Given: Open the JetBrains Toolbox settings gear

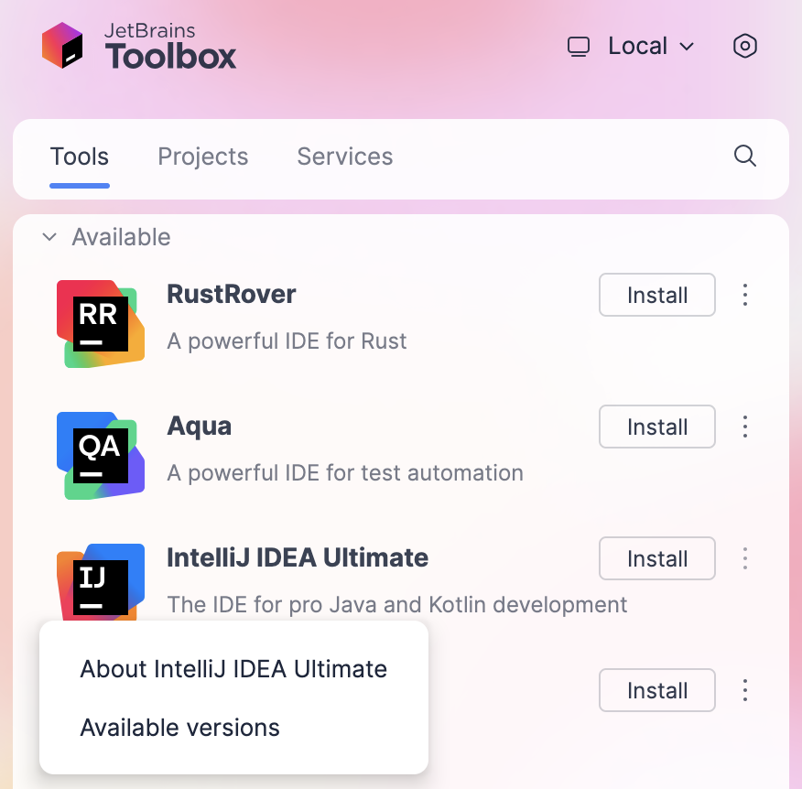Looking at the screenshot, I should pos(744,46).
